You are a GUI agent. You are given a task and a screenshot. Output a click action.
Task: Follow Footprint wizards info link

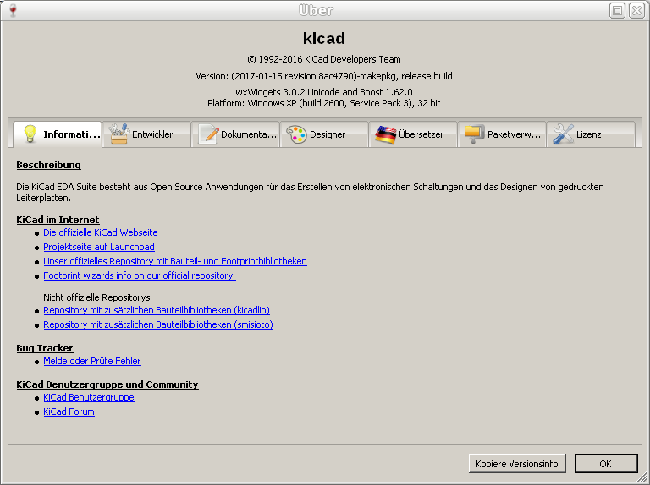tap(140, 275)
